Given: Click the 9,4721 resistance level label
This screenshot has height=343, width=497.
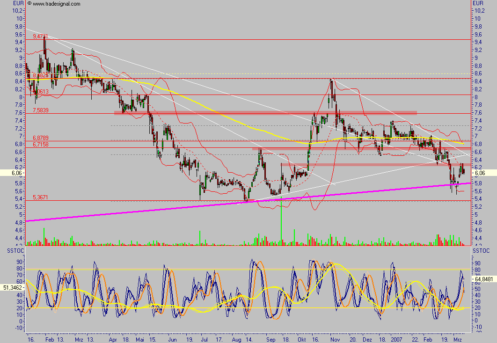Looking at the screenshot, I should point(41,36).
